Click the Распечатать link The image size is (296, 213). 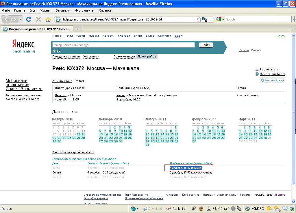[x=269, y=69]
